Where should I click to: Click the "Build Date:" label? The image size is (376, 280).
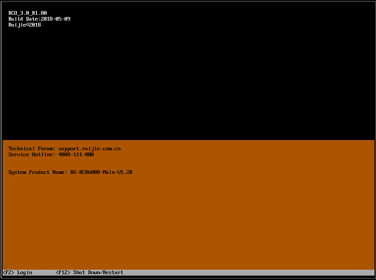pos(24,19)
